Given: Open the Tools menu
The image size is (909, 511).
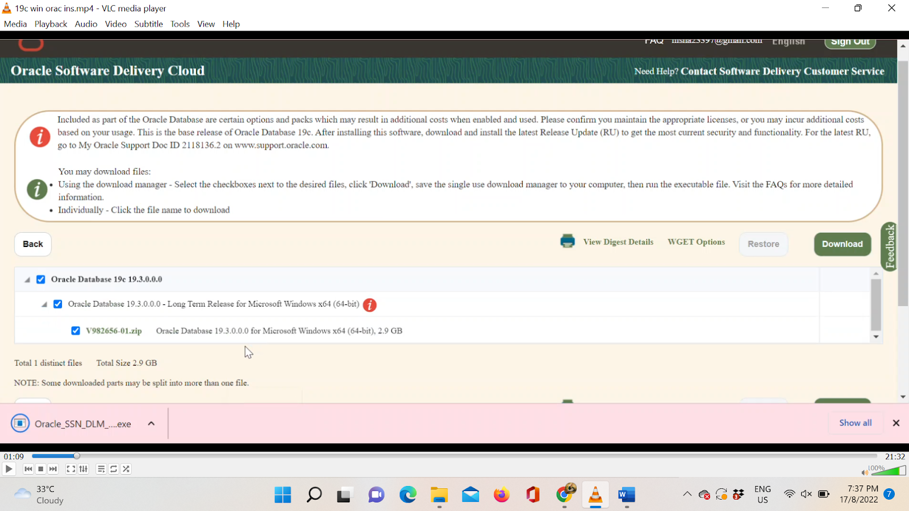Looking at the screenshot, I should [180, 24].
